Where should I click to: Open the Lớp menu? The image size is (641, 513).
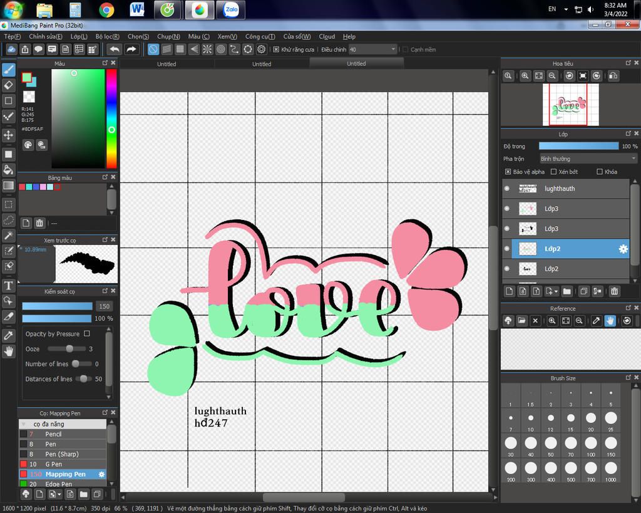point(79,36)
